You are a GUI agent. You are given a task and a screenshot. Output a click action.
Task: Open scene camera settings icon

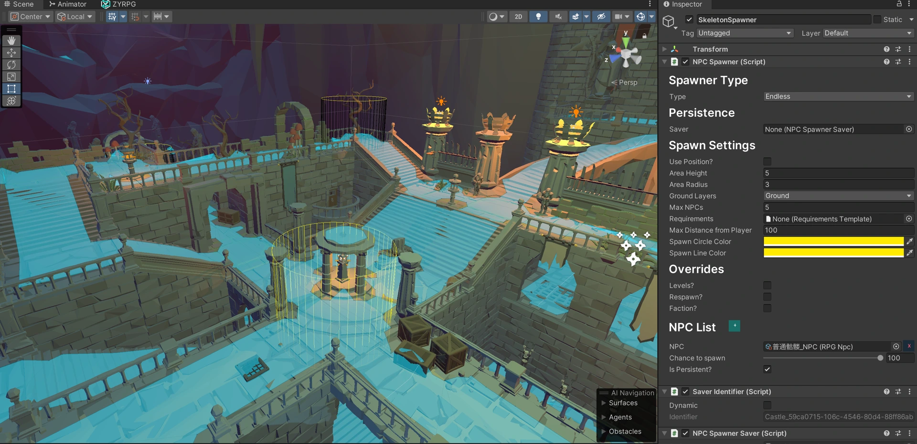[618, 17]
